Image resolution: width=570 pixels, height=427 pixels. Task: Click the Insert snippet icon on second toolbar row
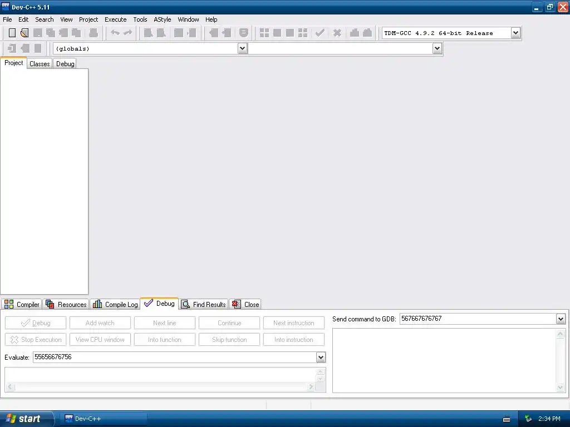click(x=12, y=48)
